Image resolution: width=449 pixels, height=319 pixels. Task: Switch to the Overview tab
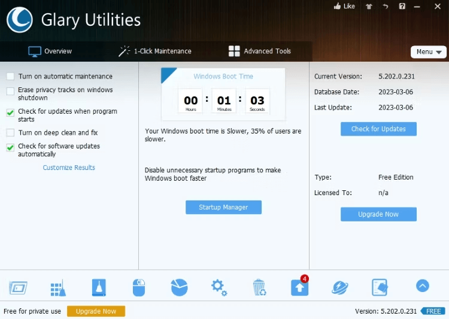click(50, 51)
